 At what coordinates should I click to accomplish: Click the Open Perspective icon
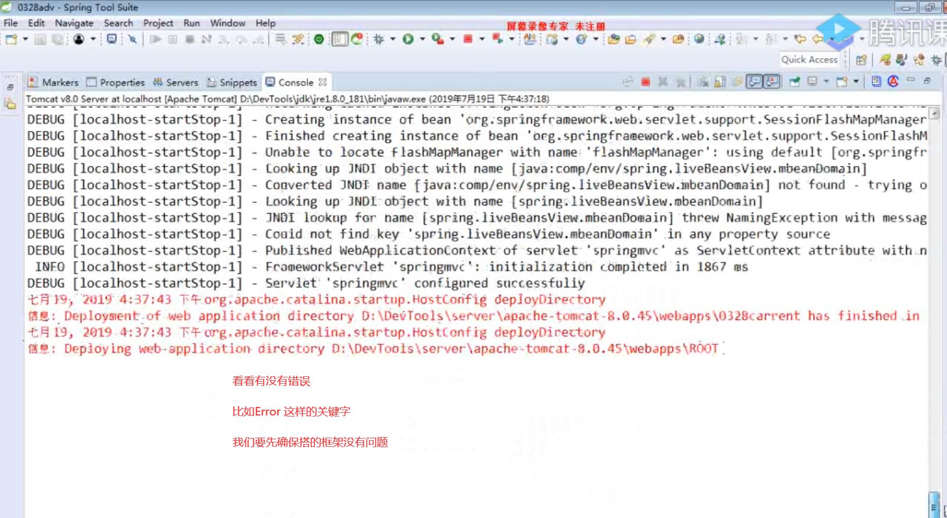(x=861, y=60)
